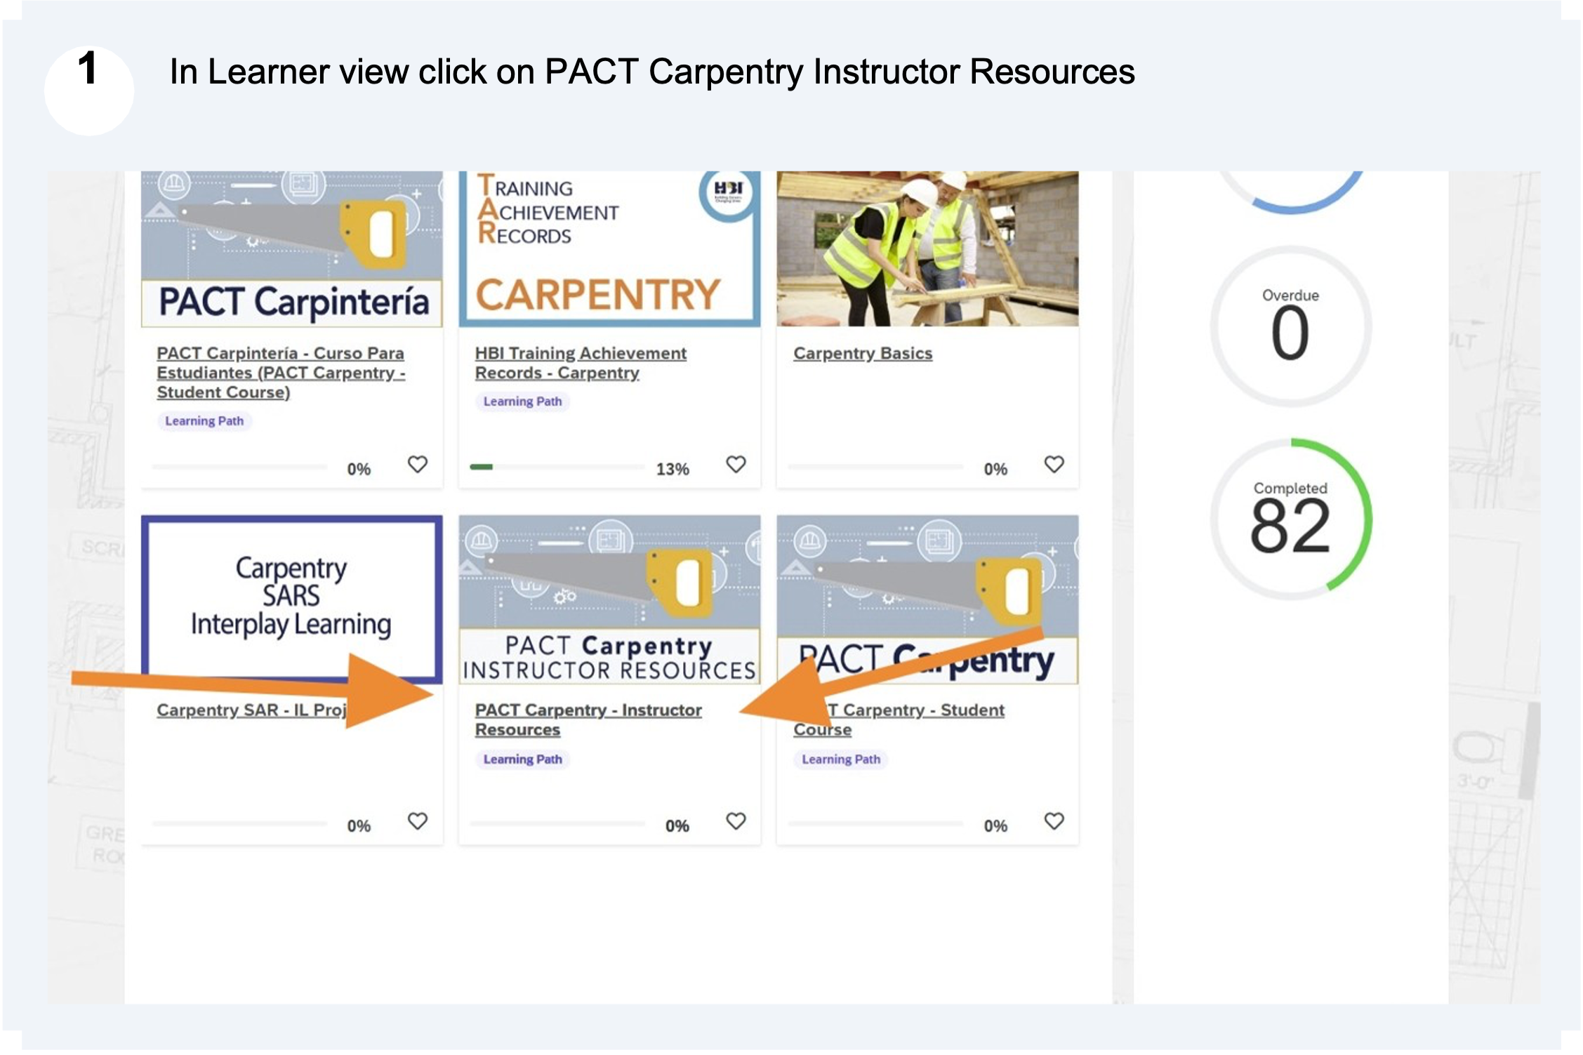Heart the PACT Carpentry Instructor Resources card
This screenshot has width=1583, height=1055.
pyautogui.click(x=735, y=821)
